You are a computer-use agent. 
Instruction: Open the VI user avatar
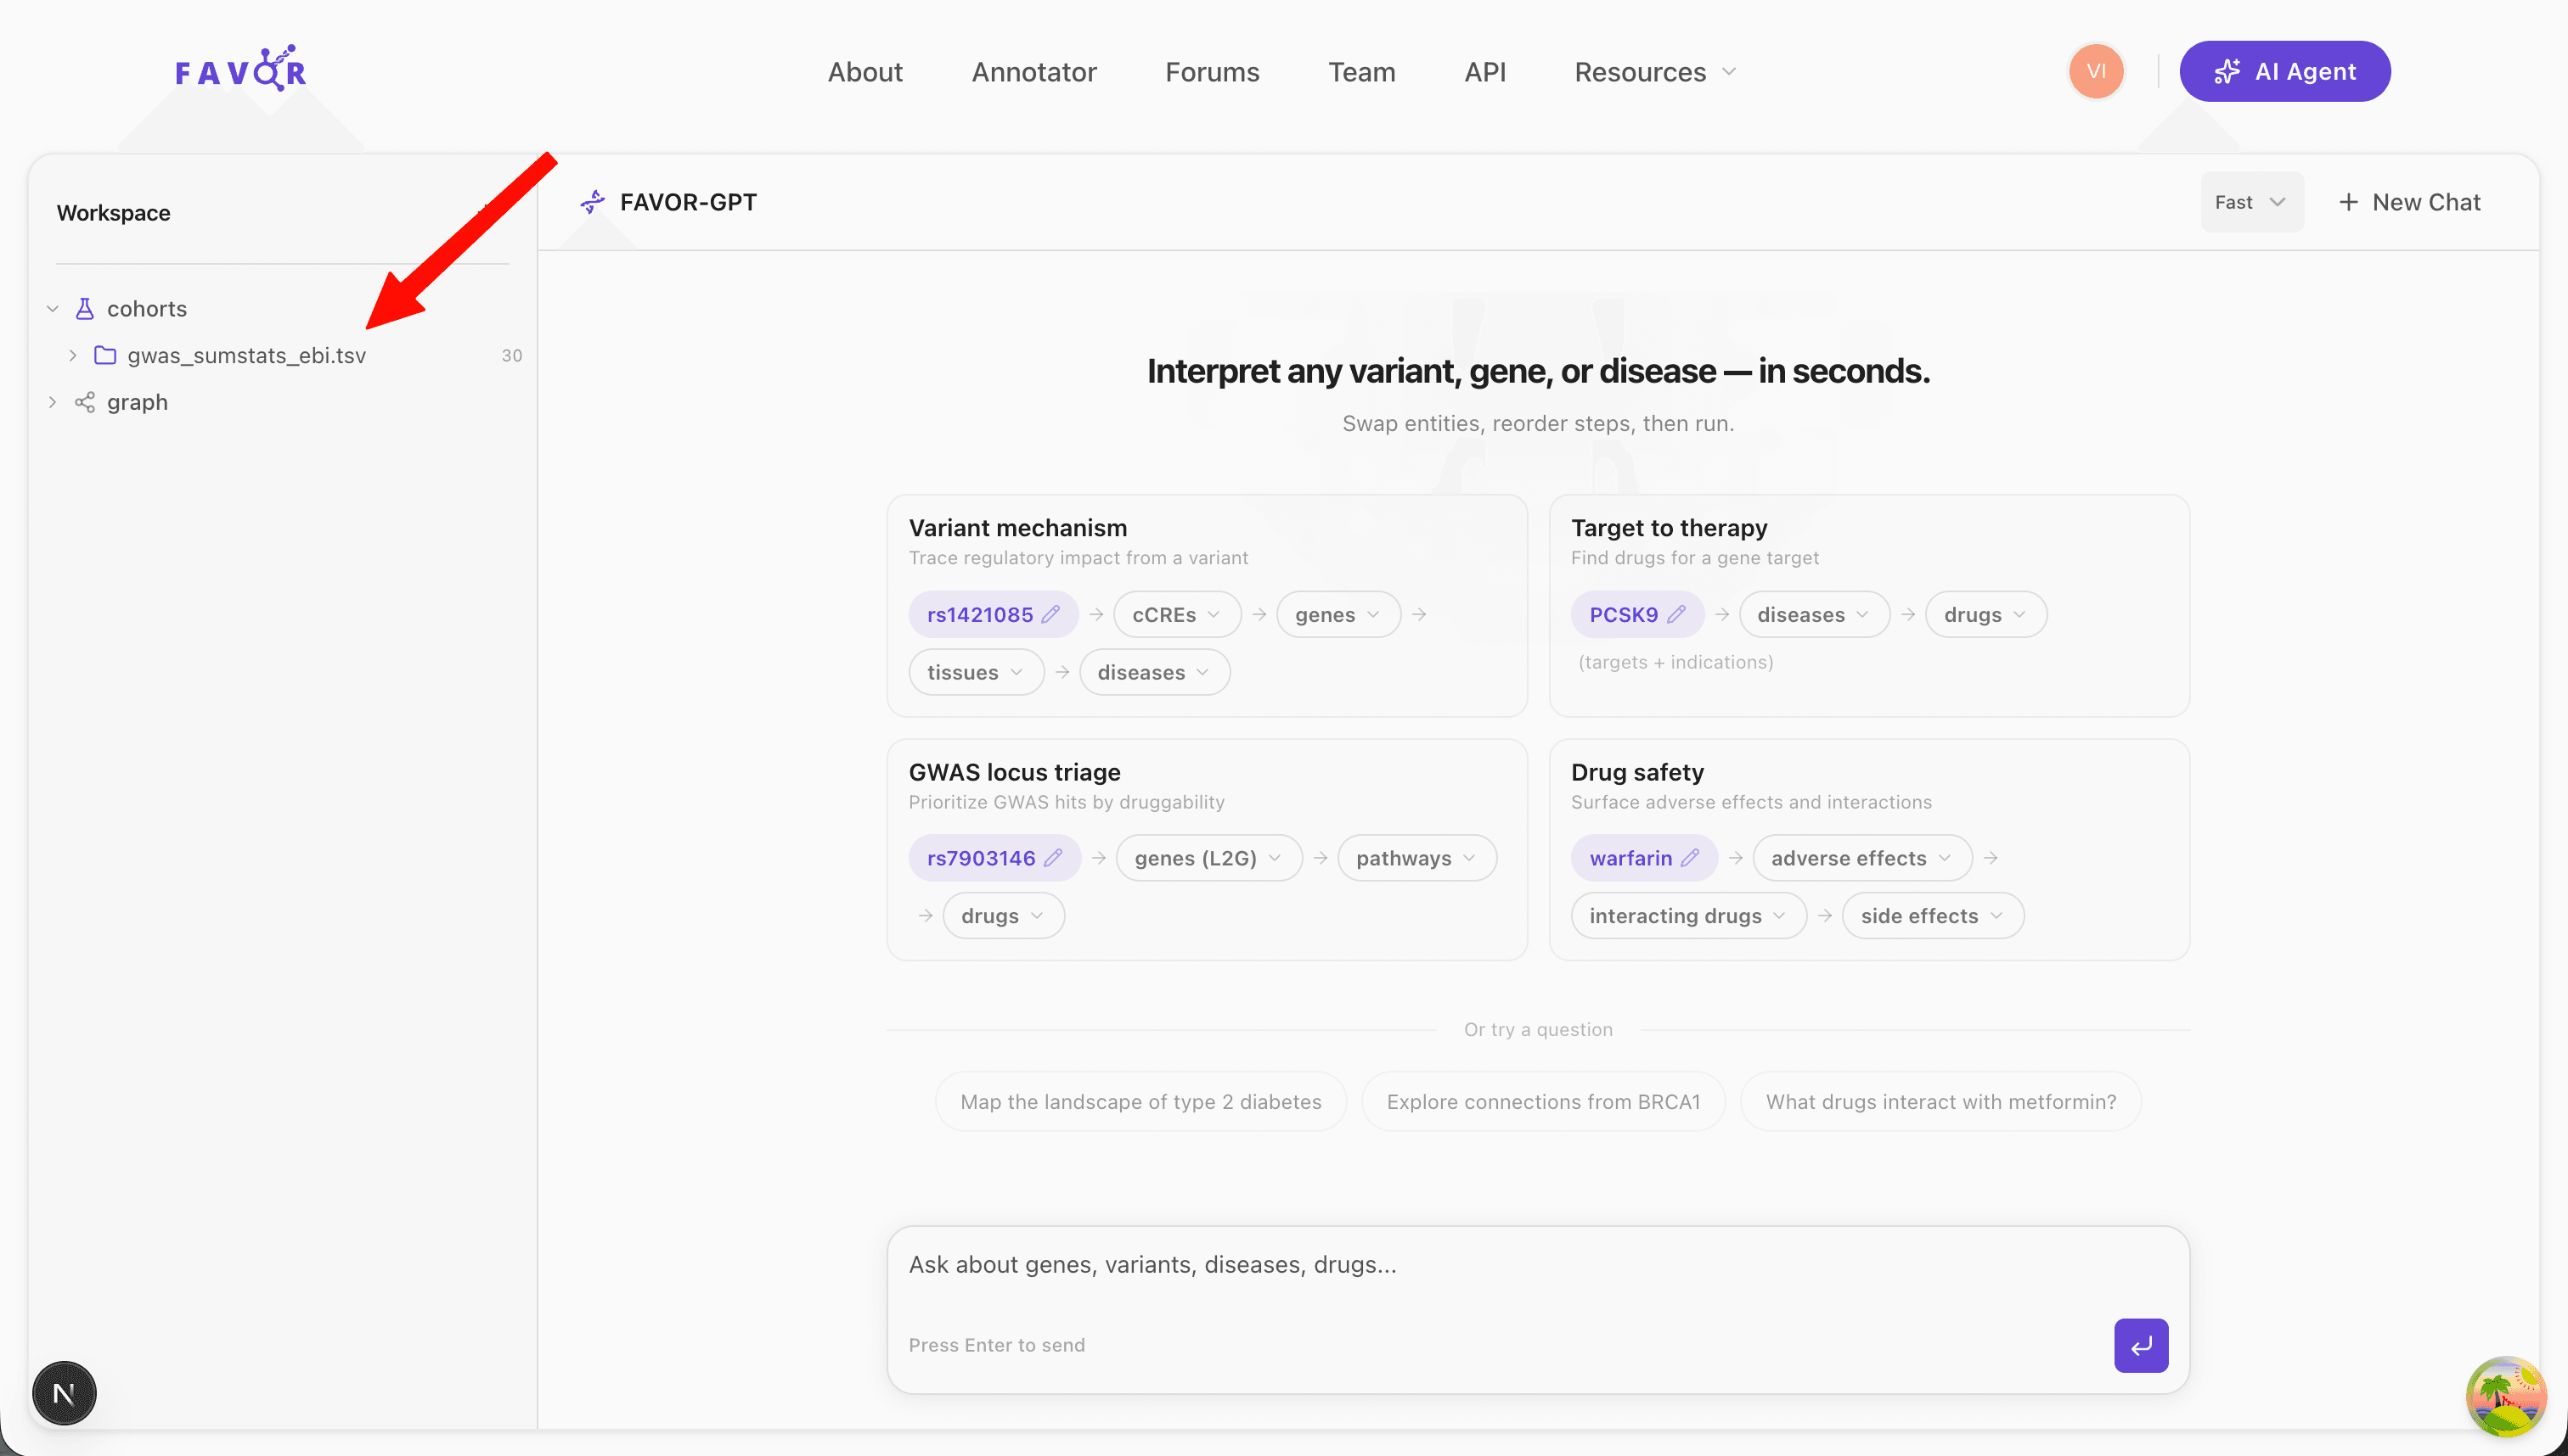tap(2096, 71)
